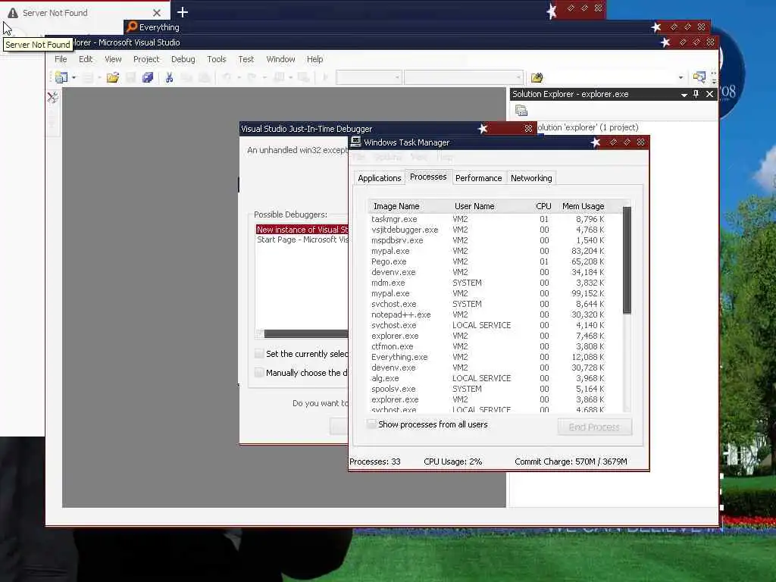Click the Properties icon in Solution Explorer panel
Image resolution: width=776 pixels, height=582 pixels.
click(x=521, y=111)
